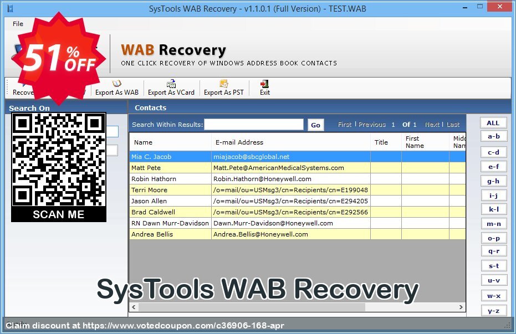Viewport: 516px width, 334px height.
Task: Select contact Robin Hathorn
Action: (x=171, y=179)
